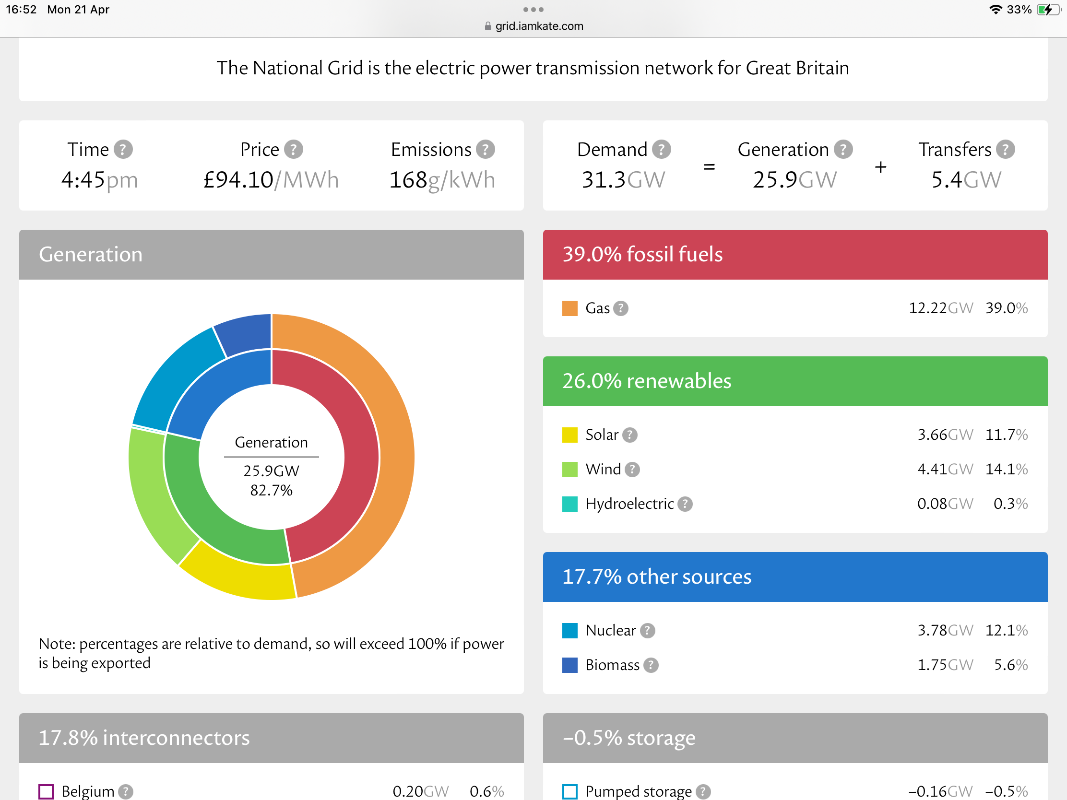This screenshot has height=800, width=1067.
Task: Open the 17.7% other sources header
Action: (x=795, y=576)
